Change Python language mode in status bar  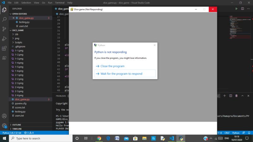236,133
